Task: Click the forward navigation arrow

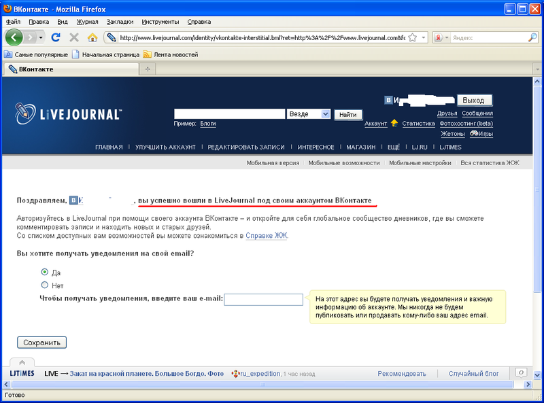Action: coord(31,37)
